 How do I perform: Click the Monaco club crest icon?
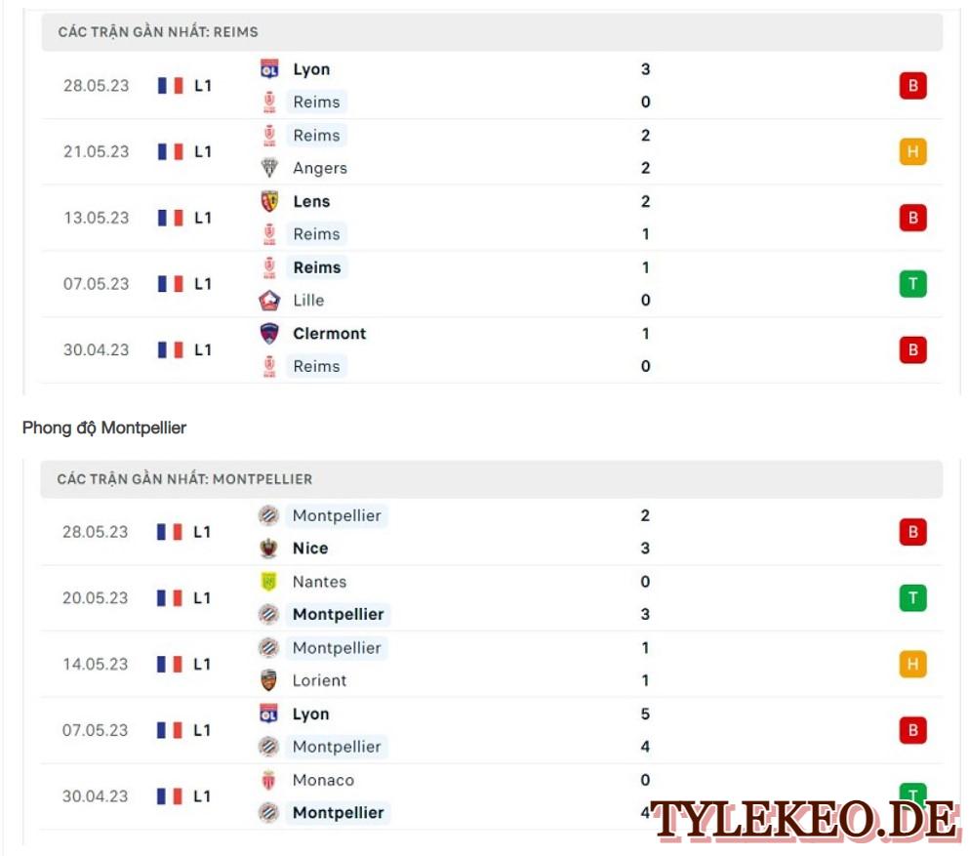pyautogui.click(x=268, y=779)
